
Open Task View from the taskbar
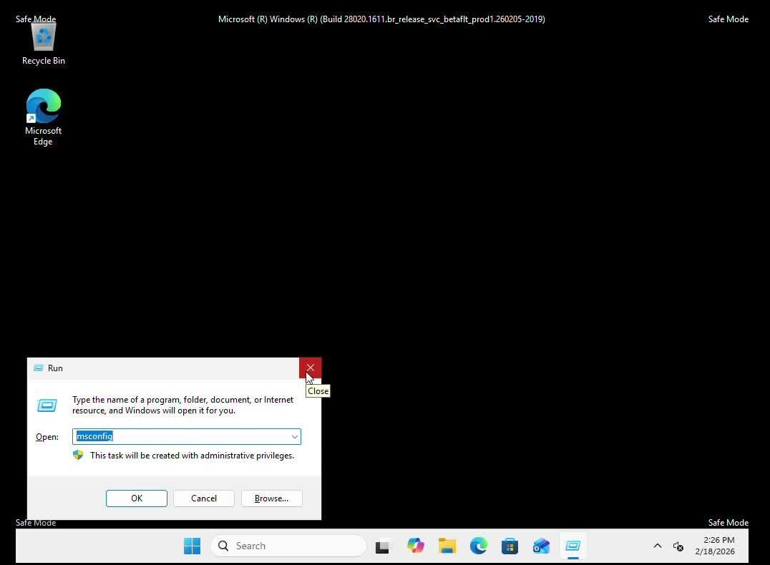384,546
